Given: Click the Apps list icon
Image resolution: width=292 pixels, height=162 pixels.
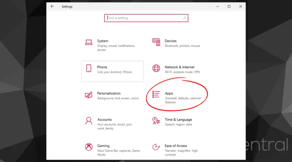Looking at the screenshot, I should pyautogui.click(x=156, y=94).
